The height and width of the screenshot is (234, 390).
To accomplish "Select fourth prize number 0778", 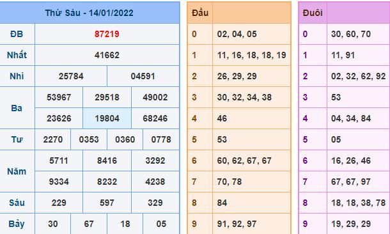I will click(x=161, y=140).
